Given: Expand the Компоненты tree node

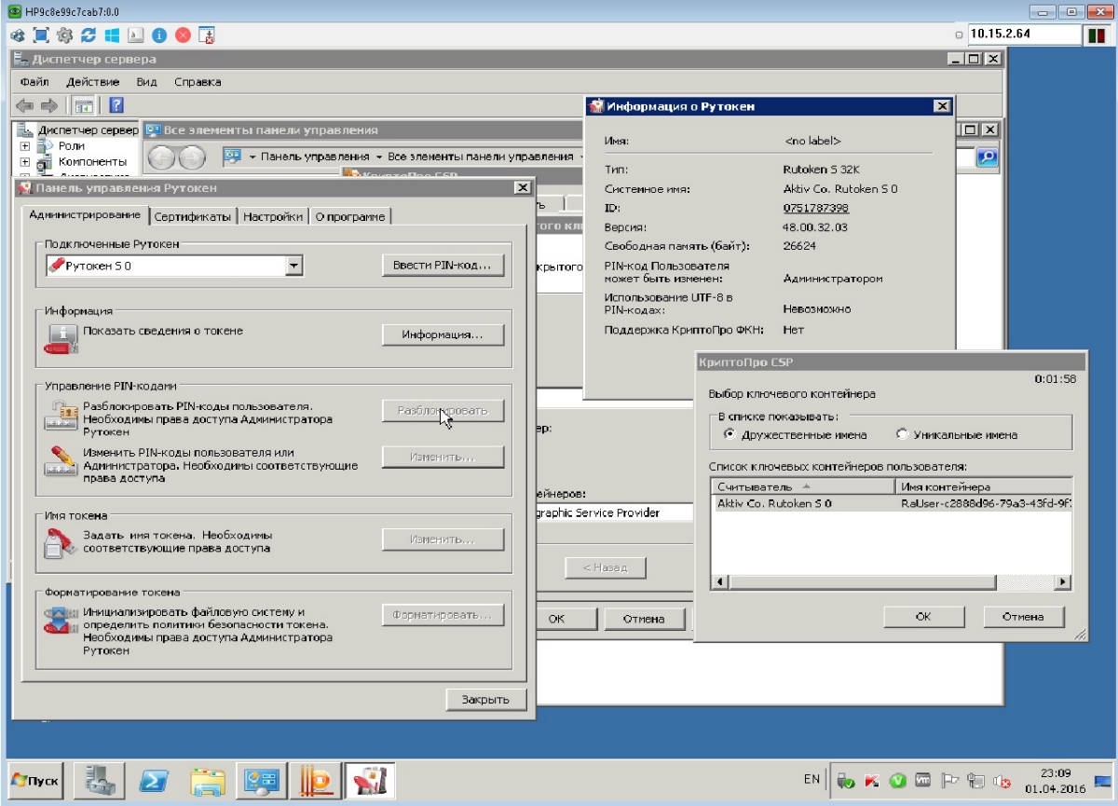Looking at the screenshot, I should click(25, 162).
